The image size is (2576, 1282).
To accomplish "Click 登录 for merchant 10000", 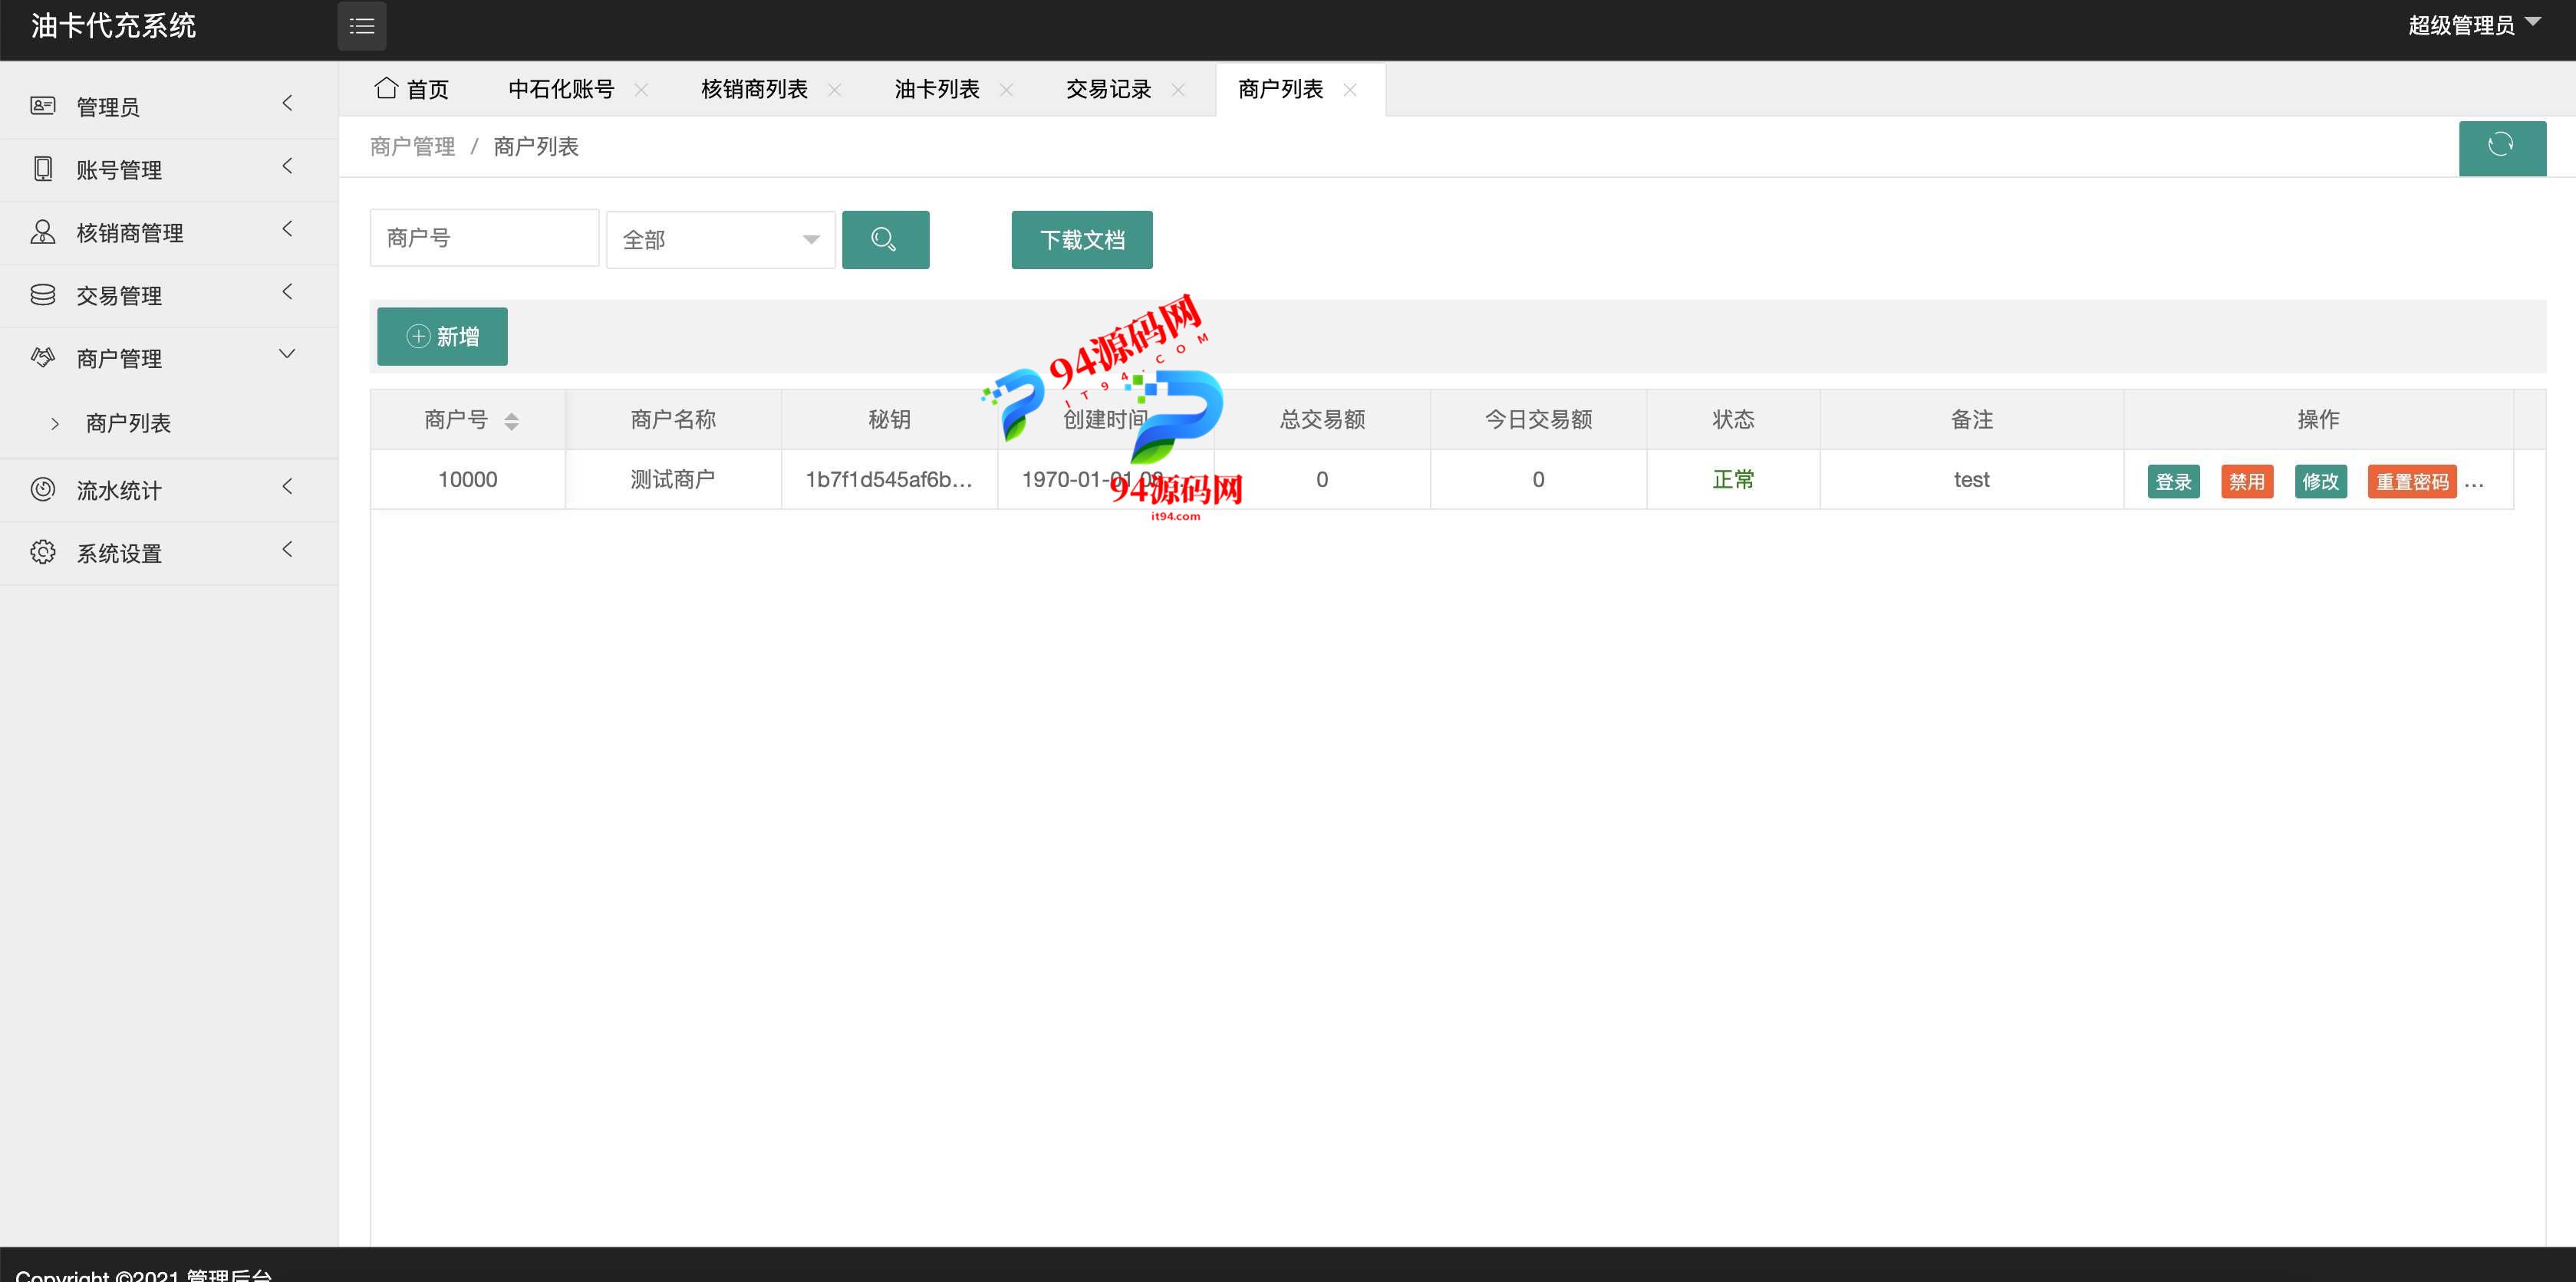I will click(x=2173, y=482).
